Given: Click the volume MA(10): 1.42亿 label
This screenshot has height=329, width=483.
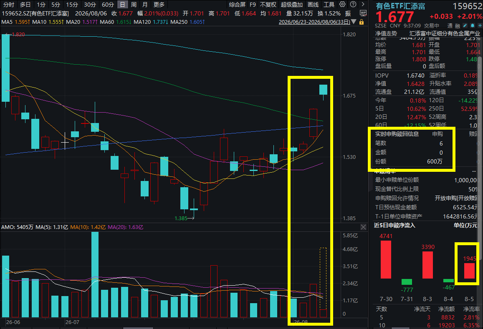Looking at the screenshot, I should [88, 227].
